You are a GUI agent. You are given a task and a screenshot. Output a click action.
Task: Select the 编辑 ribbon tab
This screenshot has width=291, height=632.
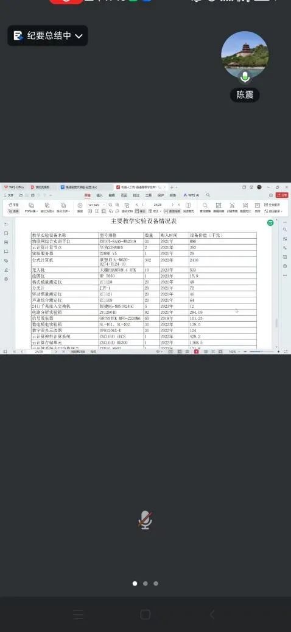pyautogui.click(x=112, y=195)
